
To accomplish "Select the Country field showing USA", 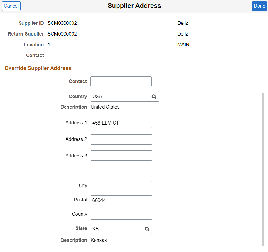I will (119, 96).
